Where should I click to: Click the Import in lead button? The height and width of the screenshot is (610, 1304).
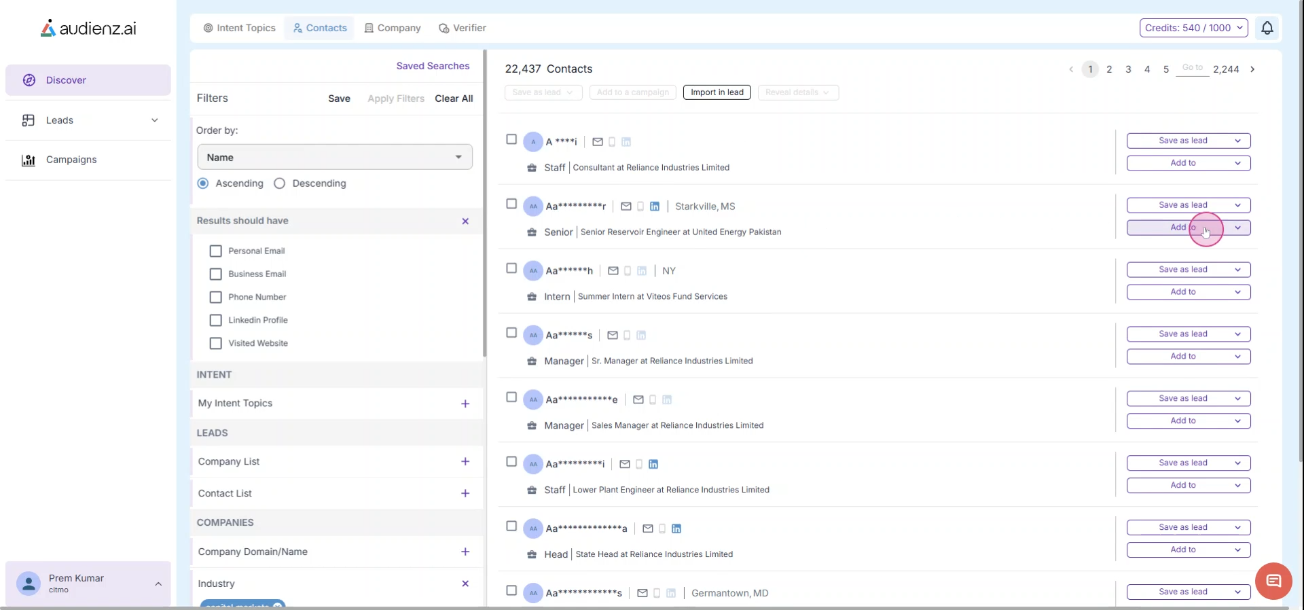717,92
